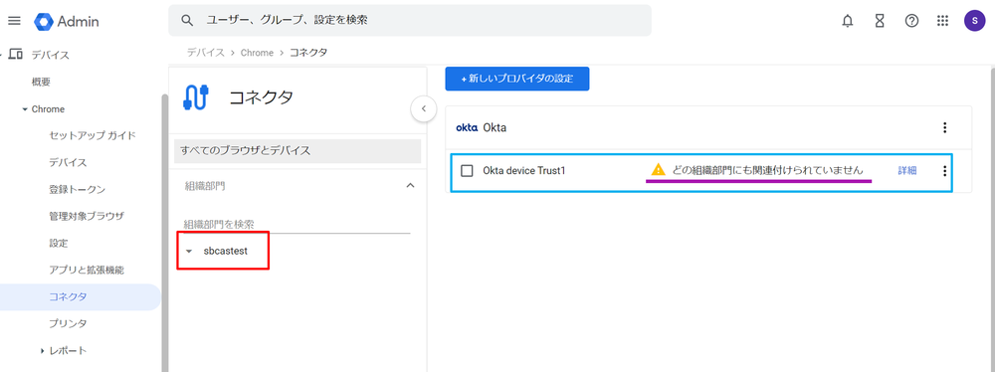The height and width of the screenshot is (372, 995).
Task: Open the Okta provider three-dot menu
Action: (x=945, y=127)
